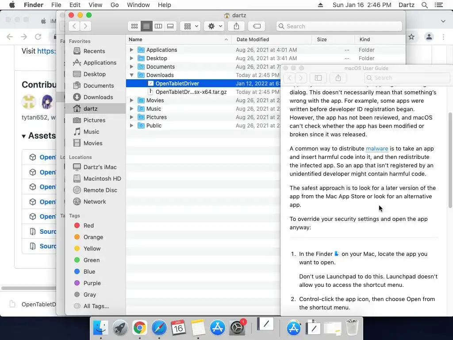Image resolution: width=453 pixels, height=340 pixels.
Task: Open System Preferences from the Dock
Action: click(237, 328)
